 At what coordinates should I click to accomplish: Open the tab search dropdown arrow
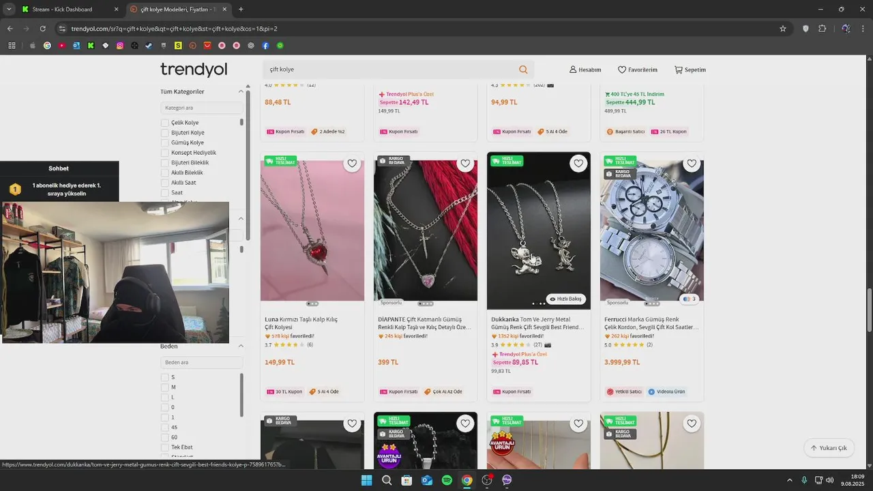(9, 9)
